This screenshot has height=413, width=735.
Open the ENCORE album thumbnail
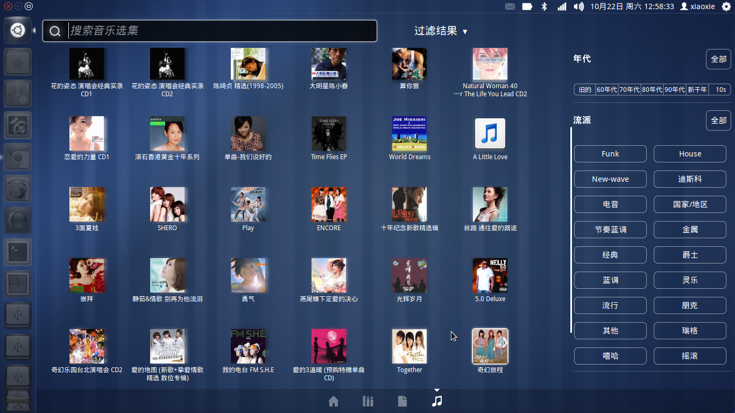[329, 204]
